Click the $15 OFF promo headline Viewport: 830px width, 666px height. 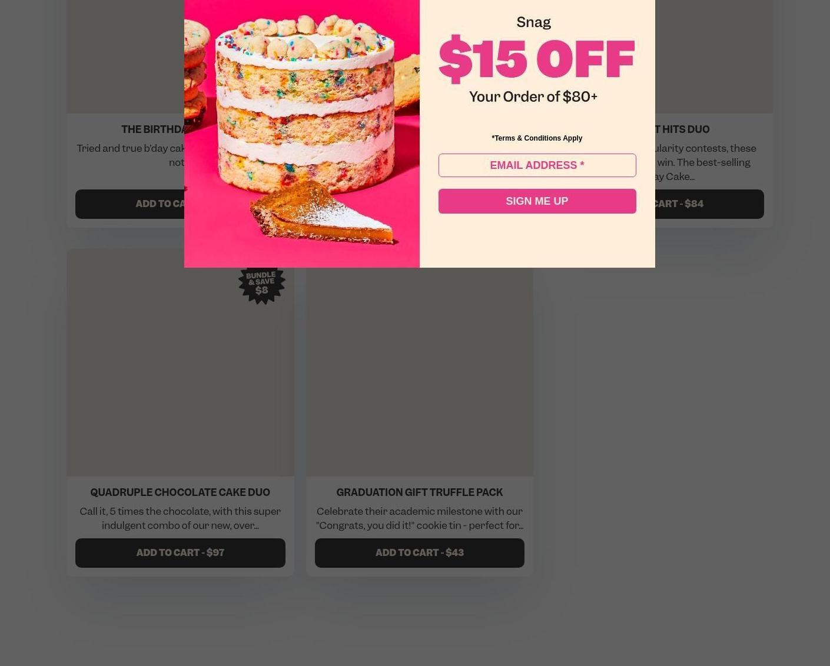(537, 59)
